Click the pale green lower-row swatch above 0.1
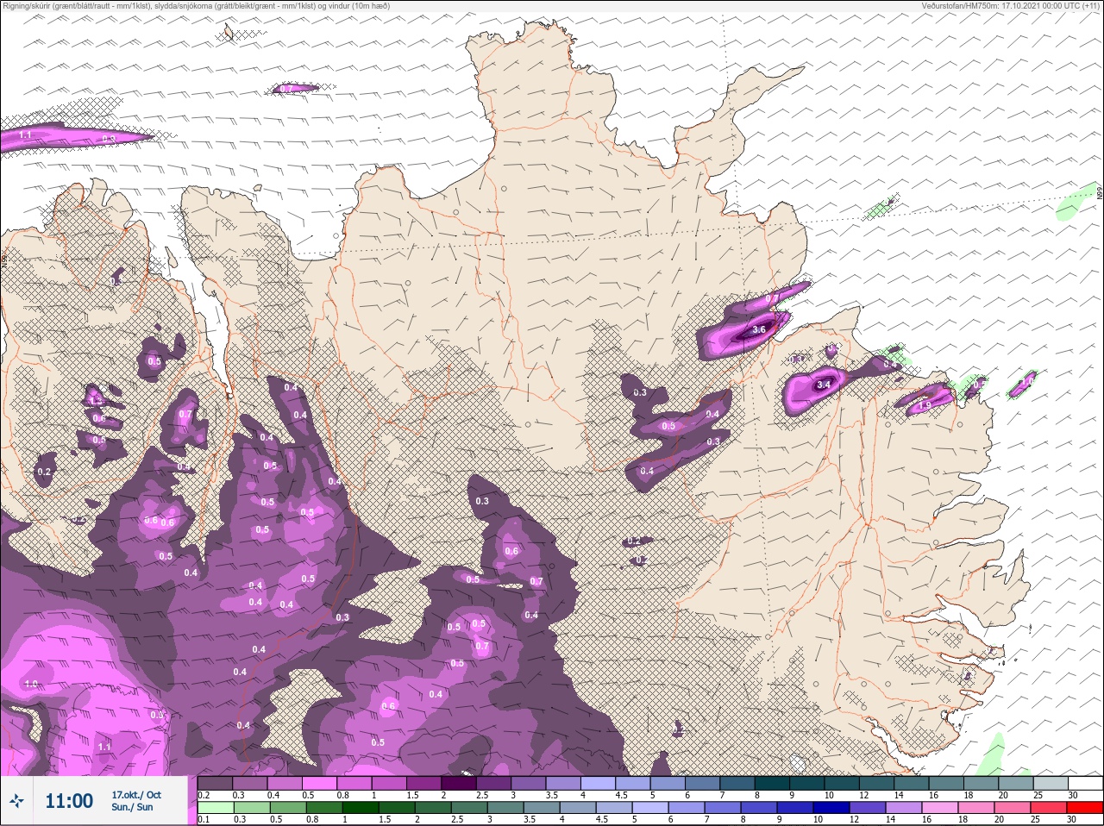This screenshot has width=1104, height=826. click(215, 808)
